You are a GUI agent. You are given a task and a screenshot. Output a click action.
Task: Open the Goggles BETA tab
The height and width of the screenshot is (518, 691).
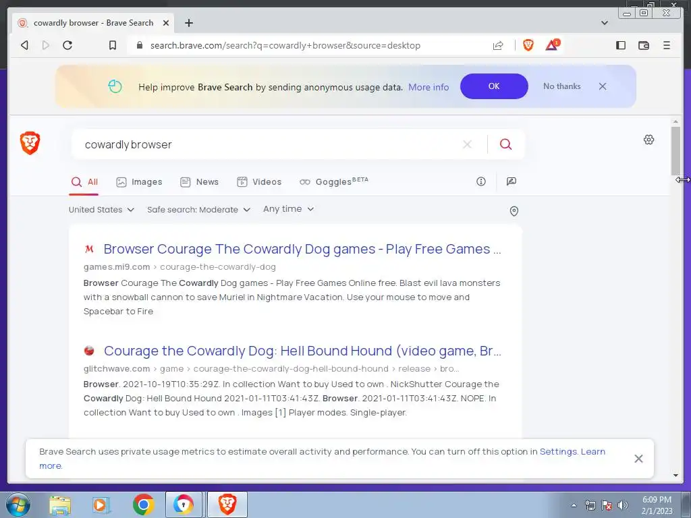tap(333, 182)
